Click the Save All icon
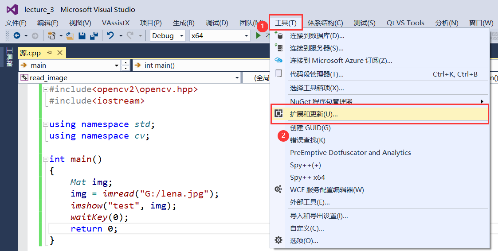The image size is (498, 251). pos(94,36)
